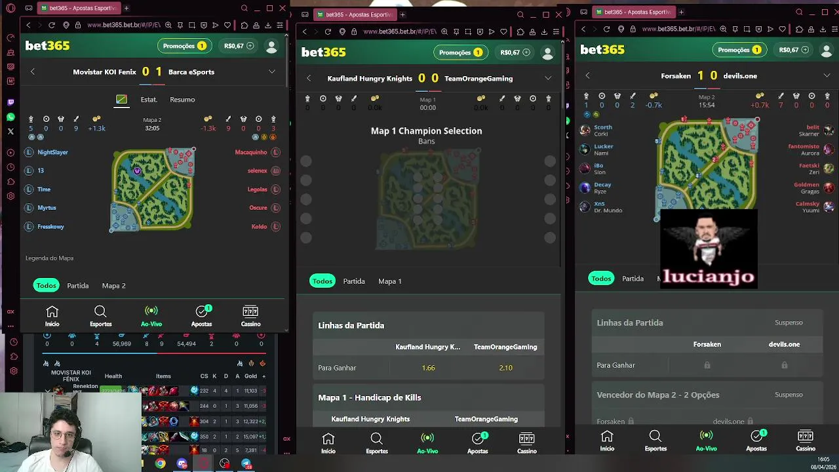Open account profile in right bet365 window
The image size is (839, 472).
click(826, 50)
